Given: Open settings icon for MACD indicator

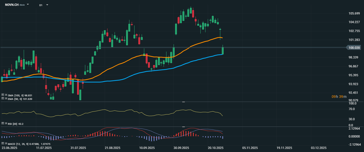Looking at the screenshot, I should coord(3,144).
